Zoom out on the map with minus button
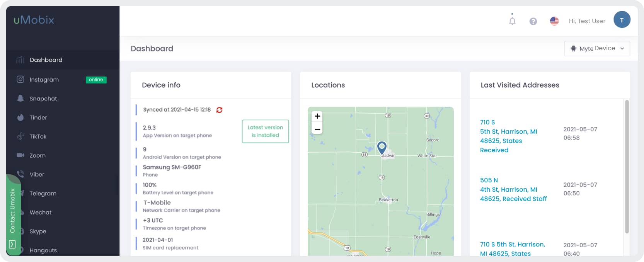Viewport: 644px width, 262px height. click(x=317, y=129)
